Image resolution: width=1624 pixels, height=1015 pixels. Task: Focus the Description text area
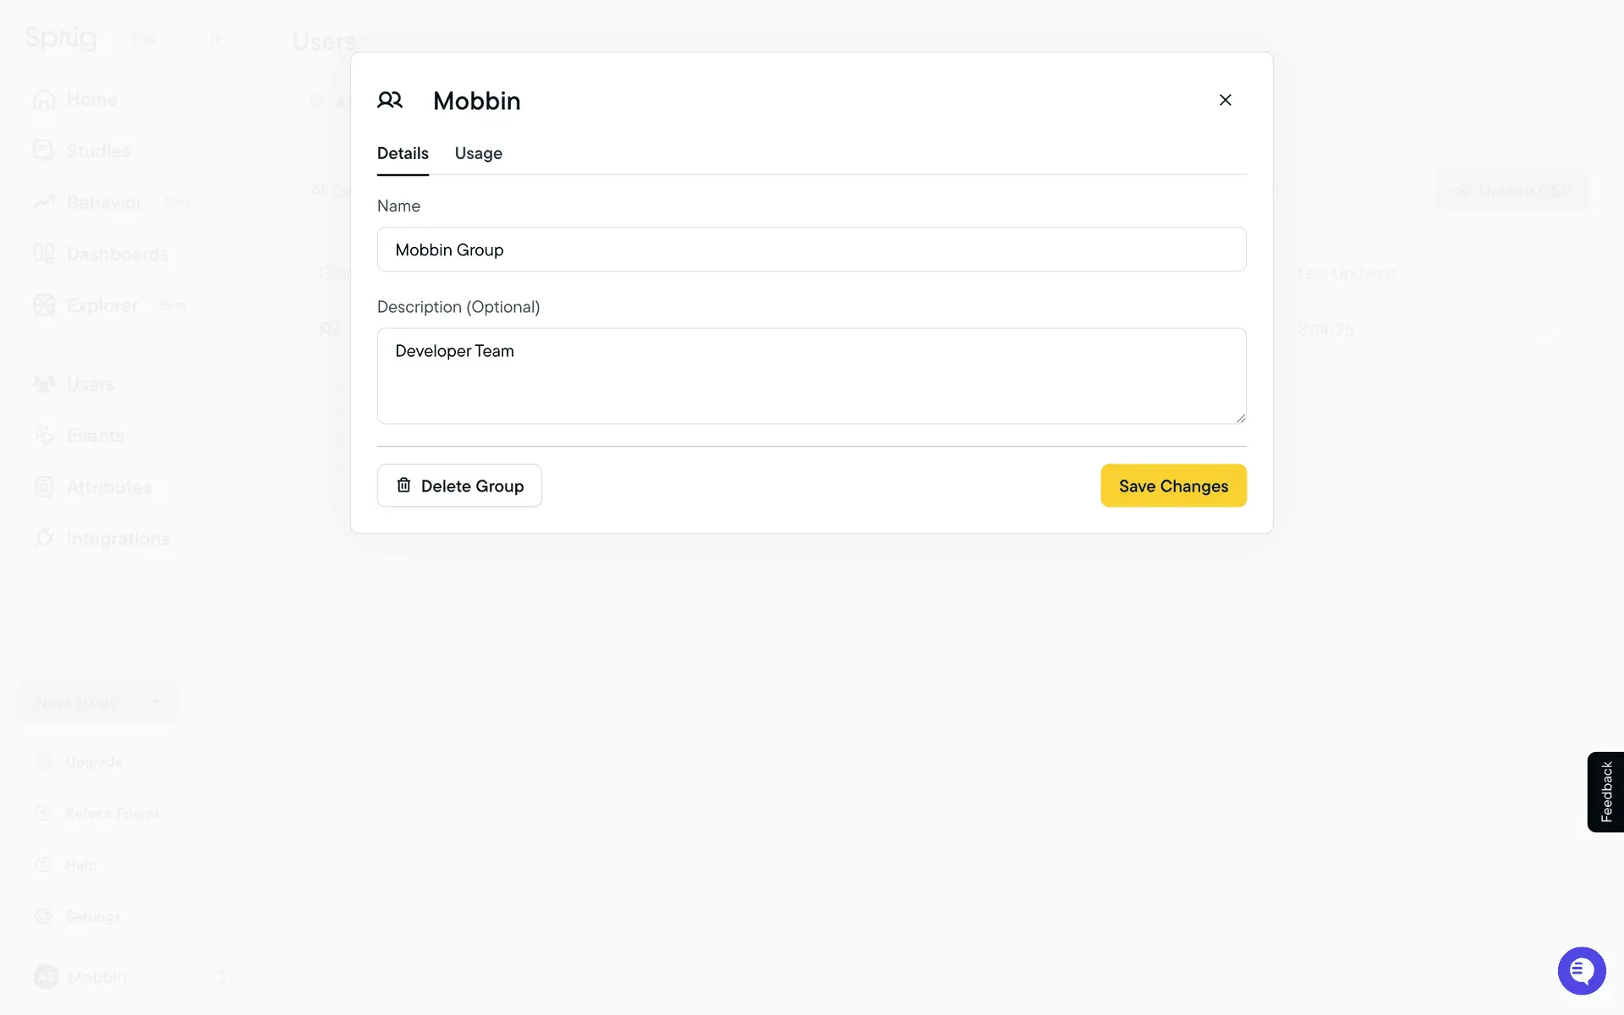point(811,376)
